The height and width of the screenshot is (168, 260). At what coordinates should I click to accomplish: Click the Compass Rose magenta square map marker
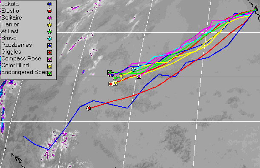click(139, 76)
